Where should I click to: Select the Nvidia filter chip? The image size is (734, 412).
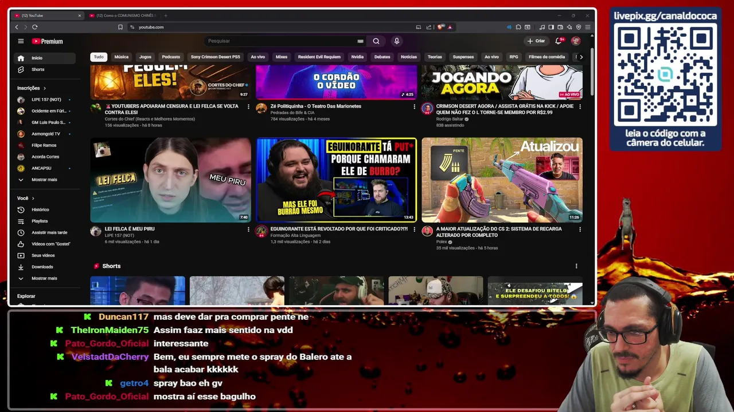pyautogui.click(x=357, y=57)
